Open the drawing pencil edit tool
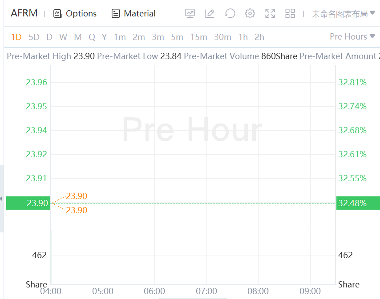Screen dimensions: 380x299 coord(210,14)
